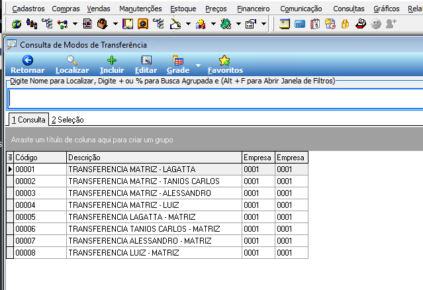Expand the dropdown arrow after the colored shapes icon

pos(213,24)
